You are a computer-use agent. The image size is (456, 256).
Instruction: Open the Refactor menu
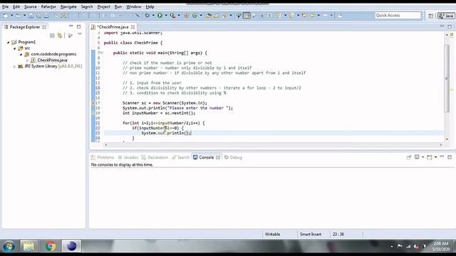point(48,6)
